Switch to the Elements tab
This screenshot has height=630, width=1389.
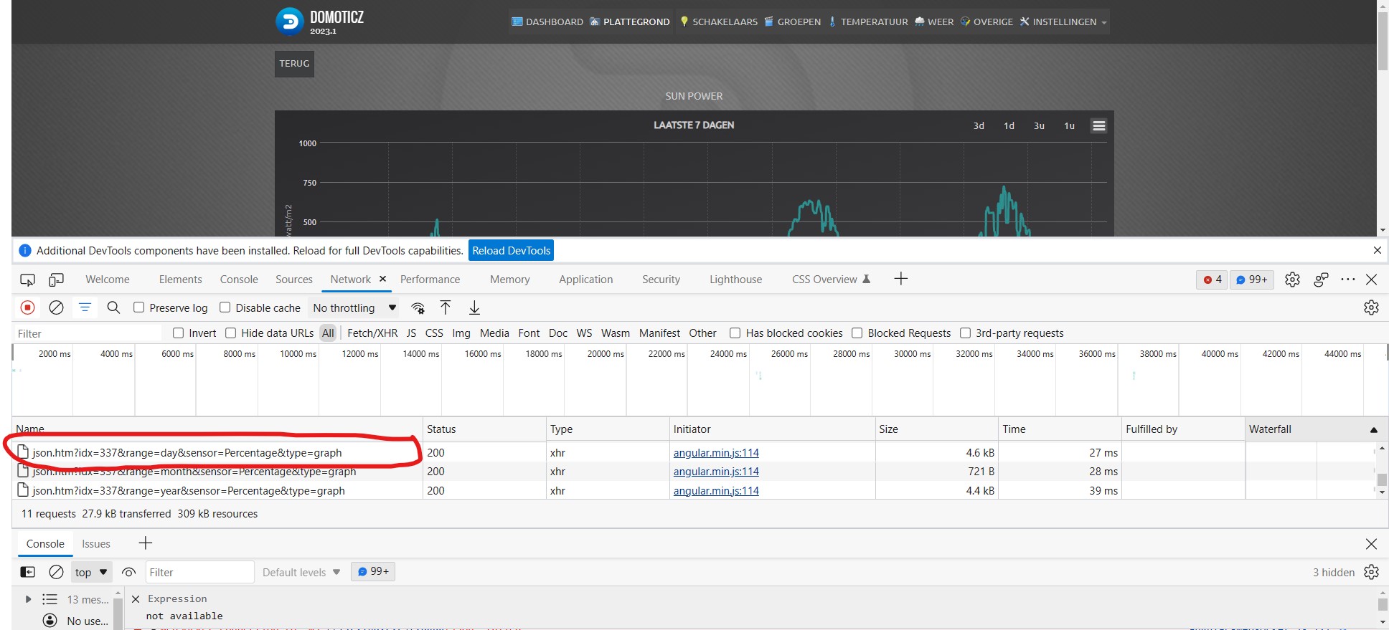[x=180, y=280]
